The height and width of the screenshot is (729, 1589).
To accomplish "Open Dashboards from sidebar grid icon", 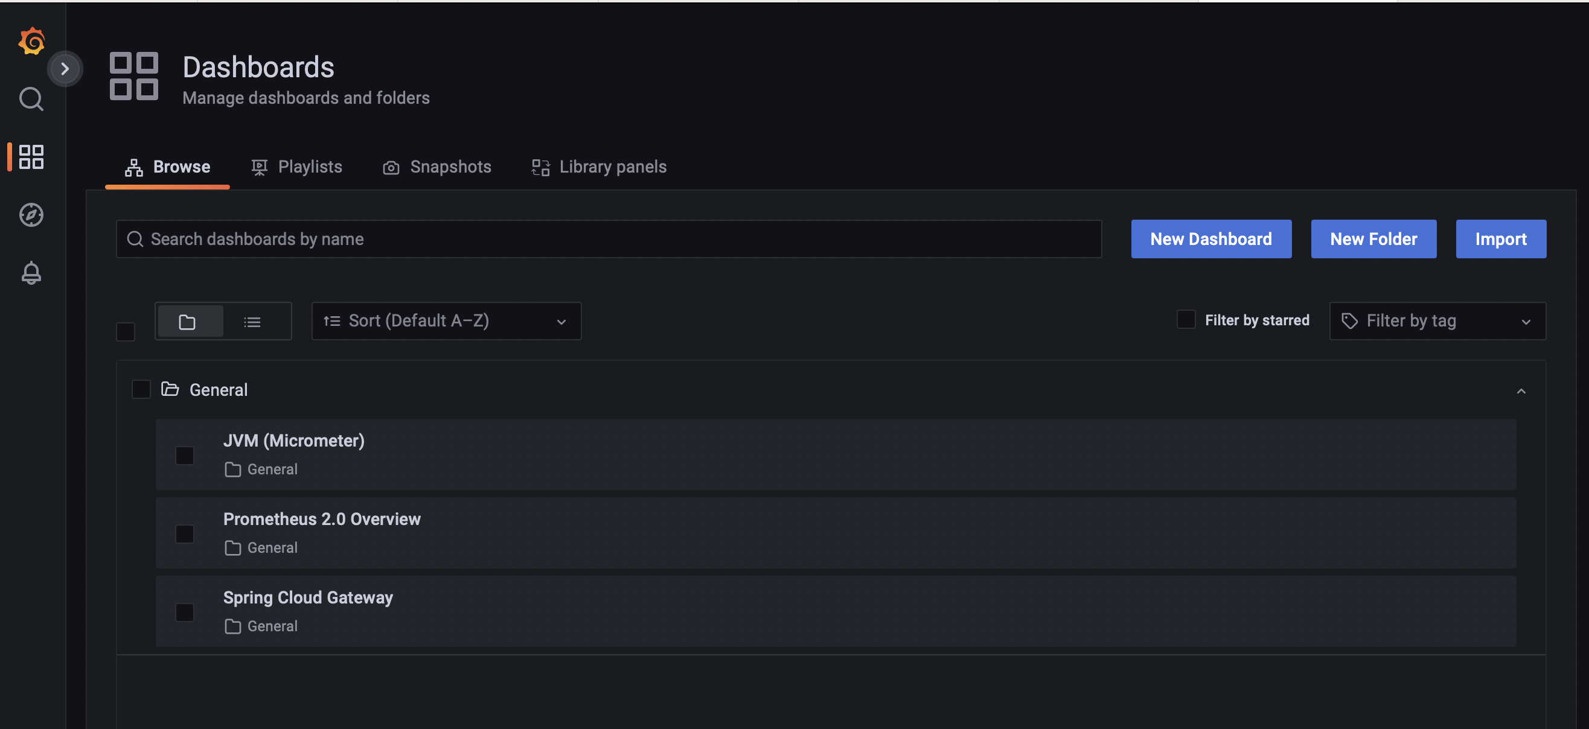I will (x=31, y=157).
